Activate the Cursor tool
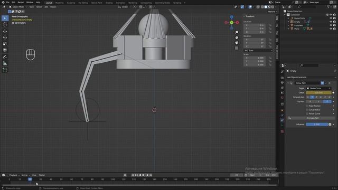 pyautogui.click(x=5, y=24)
